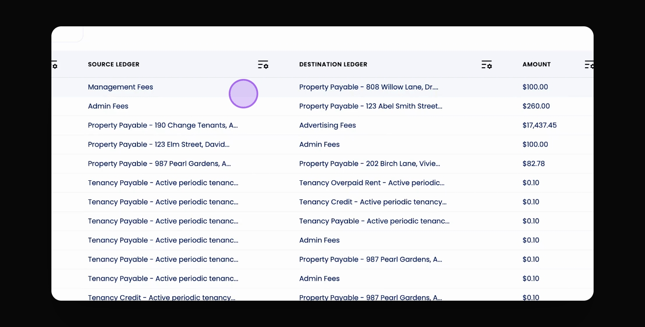Select 'Admin Fees' destination in 123 Elm Street row
Screen dimensions: 645x327
coord(319,144)
